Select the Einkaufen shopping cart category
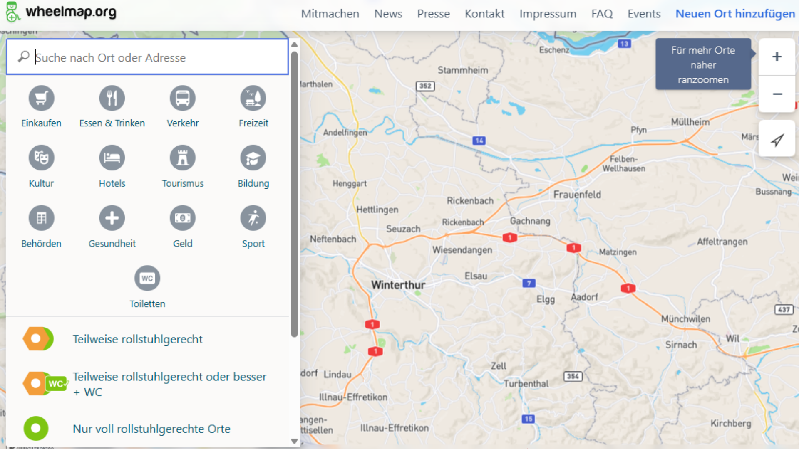The height and width of the screenshot is (449, 799). tap(41, 99)
